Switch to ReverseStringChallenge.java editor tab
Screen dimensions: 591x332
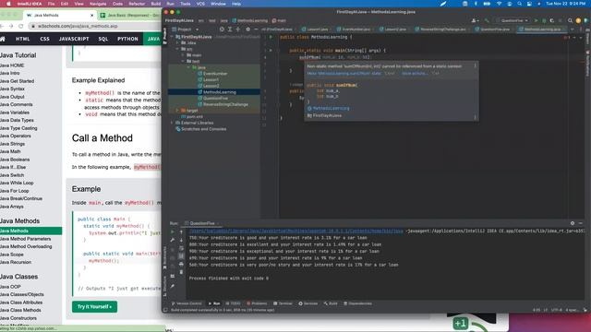[x=440, y=29]
